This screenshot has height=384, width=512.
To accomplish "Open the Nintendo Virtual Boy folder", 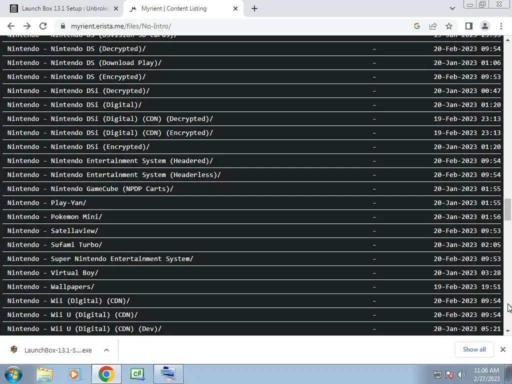I will coord(52,273).
